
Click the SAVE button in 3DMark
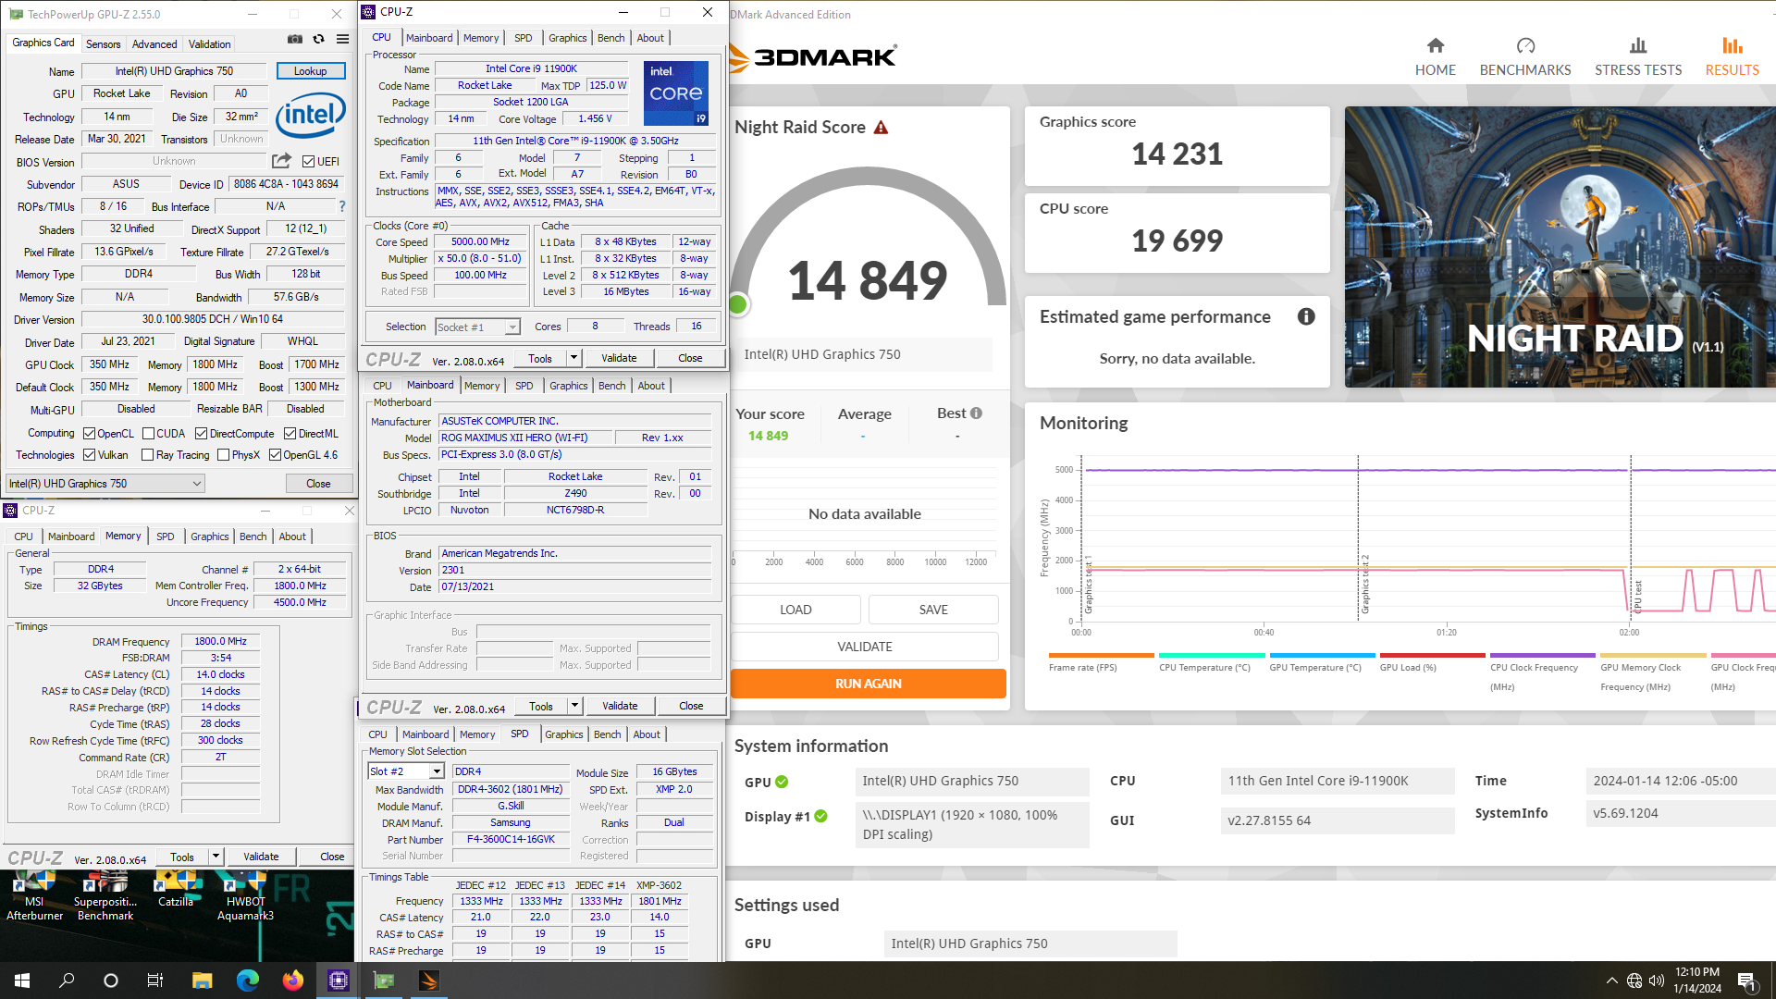[x=933, y=610]
